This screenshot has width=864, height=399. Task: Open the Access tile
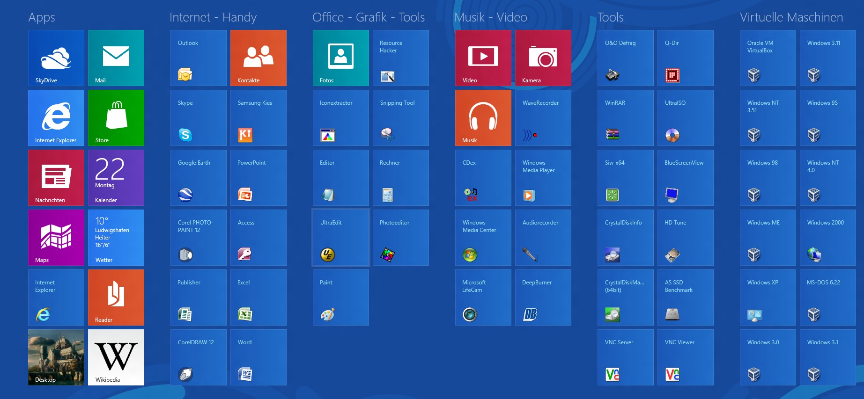(x=258, y=238)
